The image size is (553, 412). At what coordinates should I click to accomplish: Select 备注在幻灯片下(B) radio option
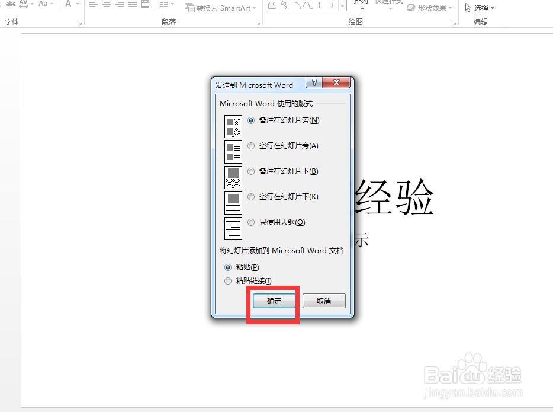283,171
